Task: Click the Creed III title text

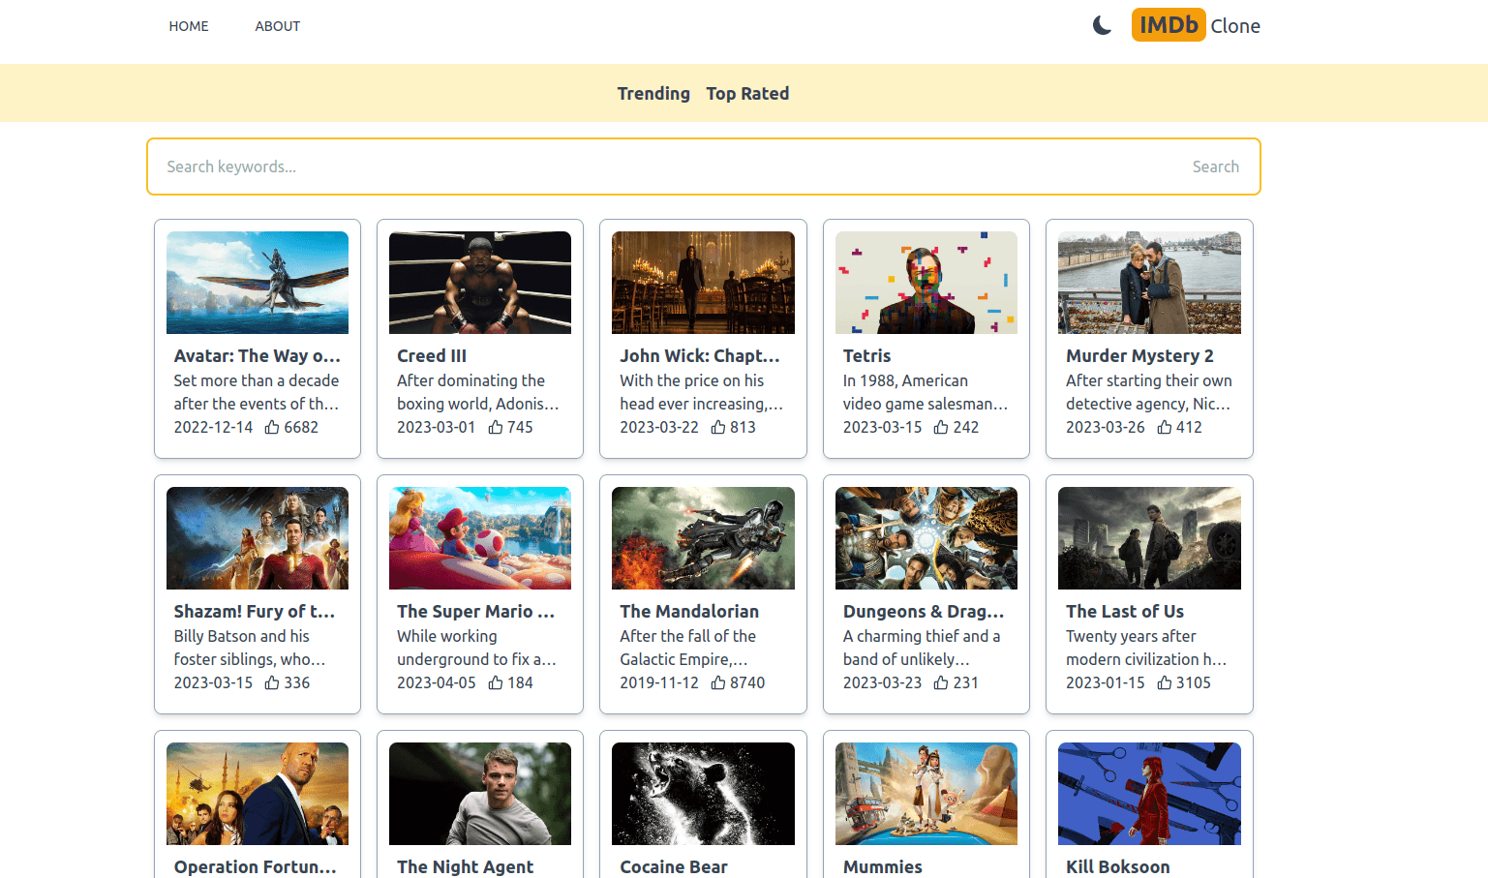Action: [432, 356]
